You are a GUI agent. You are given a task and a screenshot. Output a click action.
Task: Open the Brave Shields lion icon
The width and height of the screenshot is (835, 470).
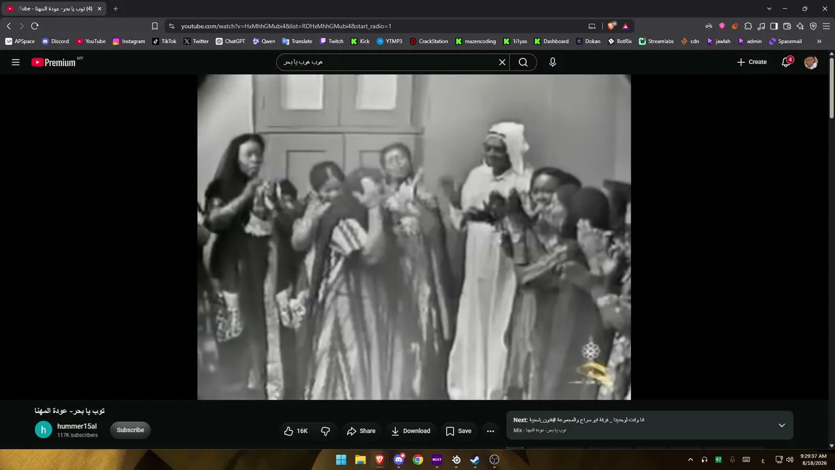point(611,26)
